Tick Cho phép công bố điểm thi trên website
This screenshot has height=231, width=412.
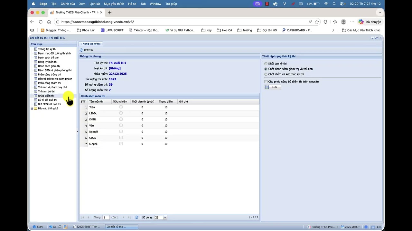pos(266,82)
